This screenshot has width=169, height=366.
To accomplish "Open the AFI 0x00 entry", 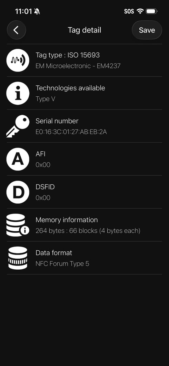I will click(x=84, y=159).
